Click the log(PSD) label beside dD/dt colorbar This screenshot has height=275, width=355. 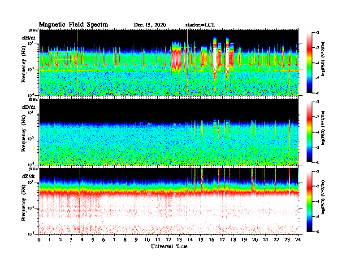pyautogui.click(x=323, y=128)
